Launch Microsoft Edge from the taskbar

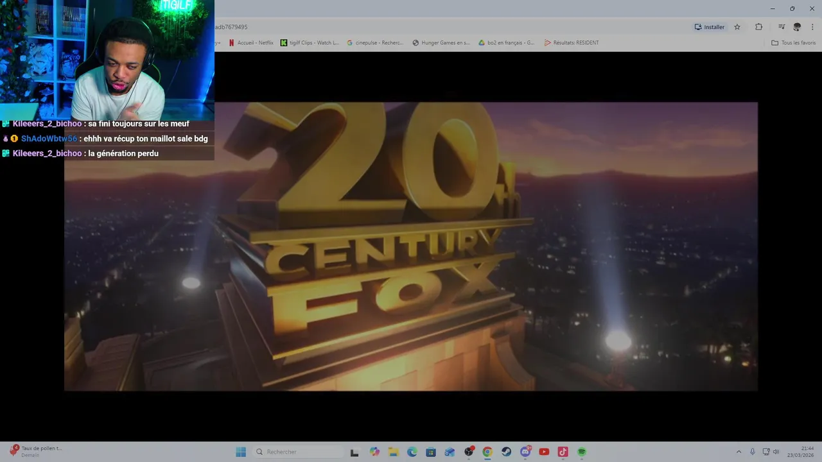(x=412, y=452)
